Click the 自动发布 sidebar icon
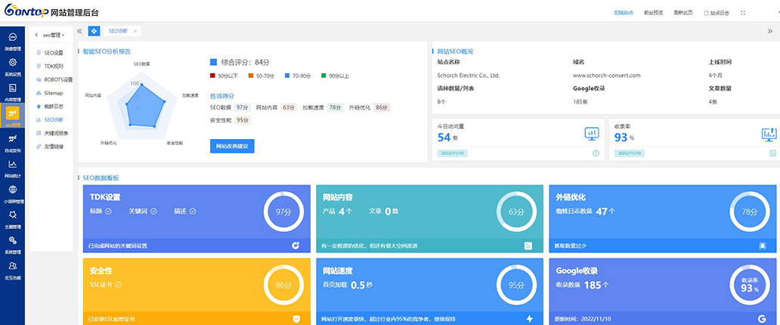Image resolution: width=780 pixels, height=325 pixels. 12,139
